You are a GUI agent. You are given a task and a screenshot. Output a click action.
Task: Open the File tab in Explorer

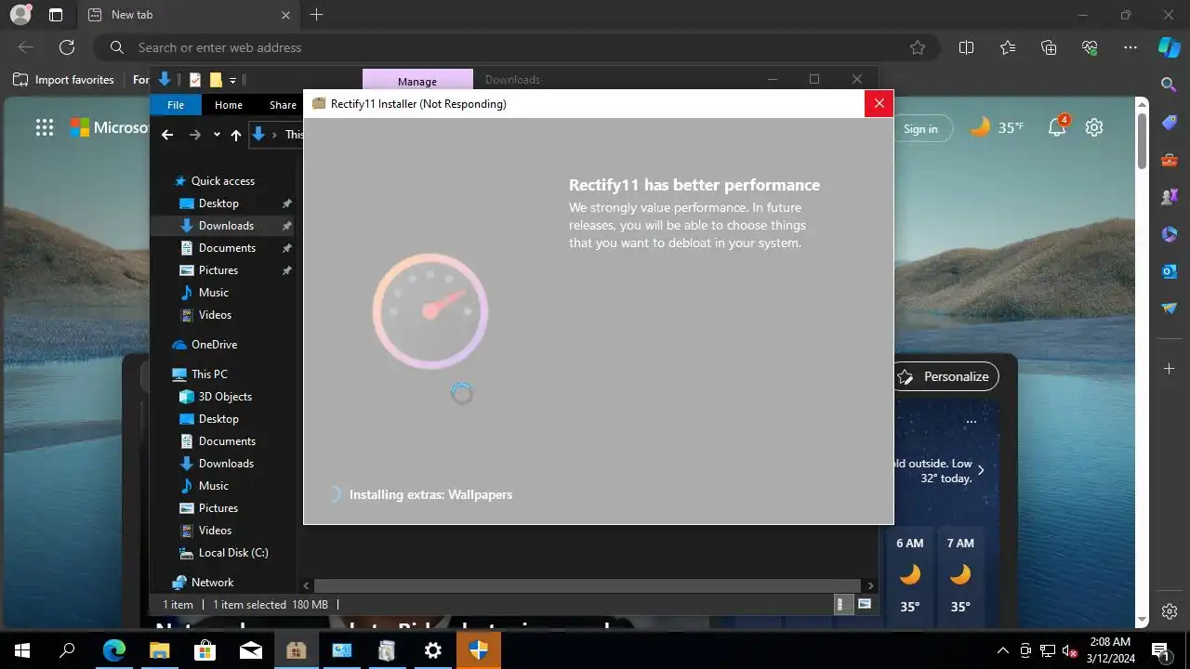pyautogui.click(x=176, y=105)
